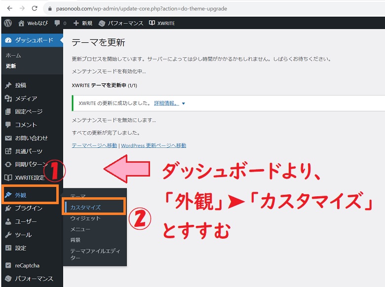Click the 投稿 pushpin icon
This screenshot has height=287, width=385.
[x=8, y=85]
